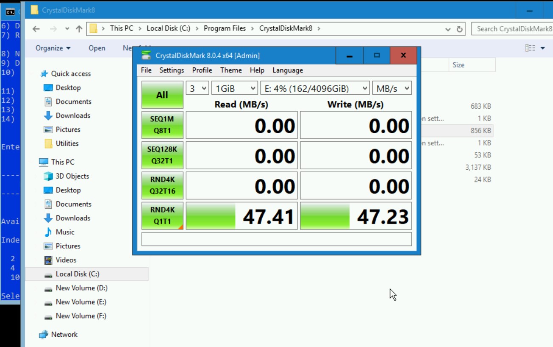The width and height of the screenshot is (553, 347).
Task: Open the Settings menu
Action: click(x=172, y=70)
